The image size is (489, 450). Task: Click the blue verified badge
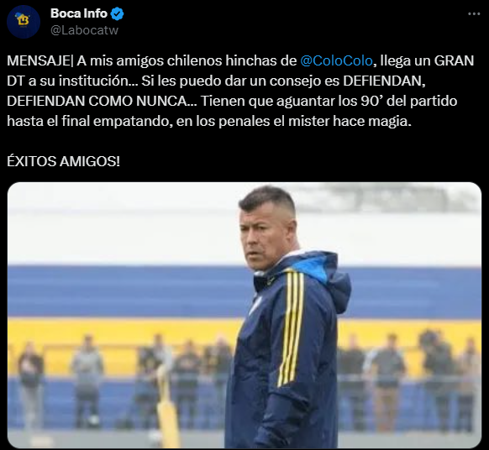[x=118, y=13]
